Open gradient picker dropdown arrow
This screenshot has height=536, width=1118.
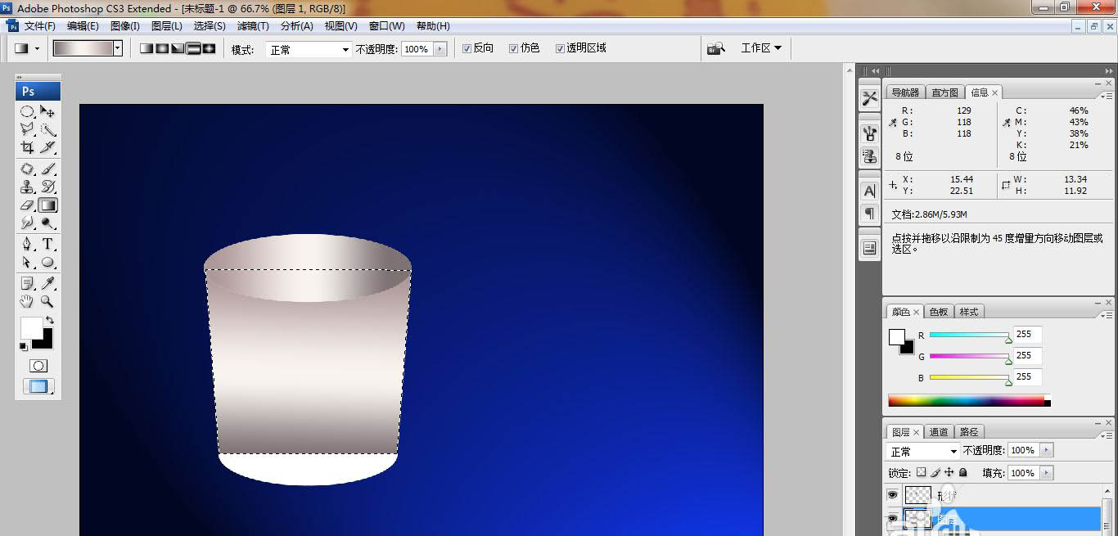click(x=118, y=48)
